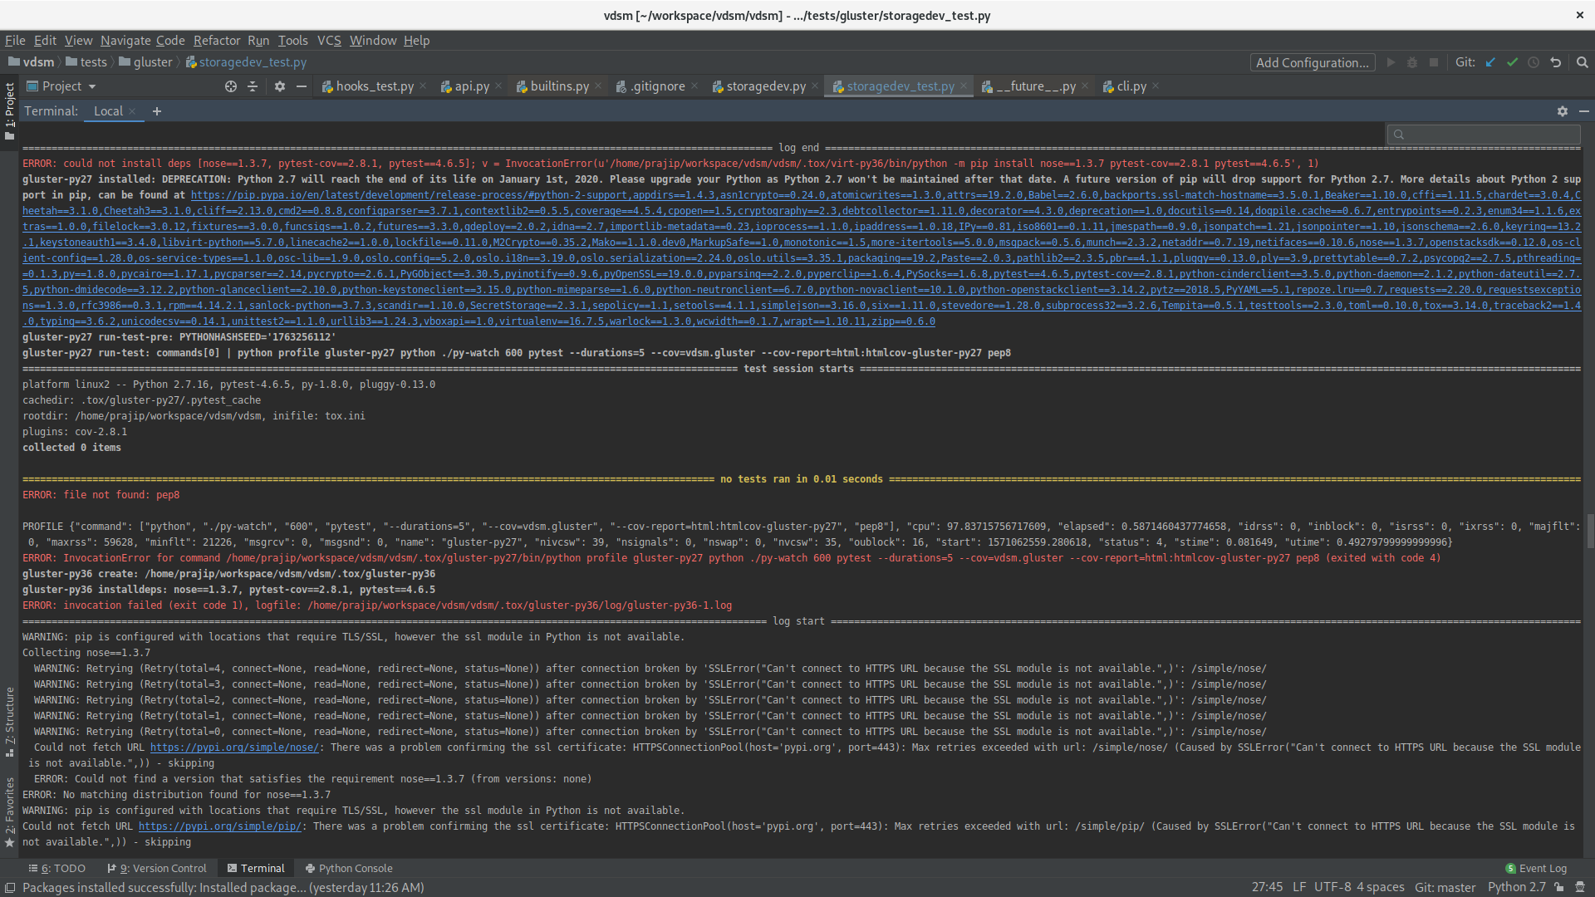The image size is (1595, 897).
Task: Click Hector inspector icon in status bar
Action: [1580, 887]
